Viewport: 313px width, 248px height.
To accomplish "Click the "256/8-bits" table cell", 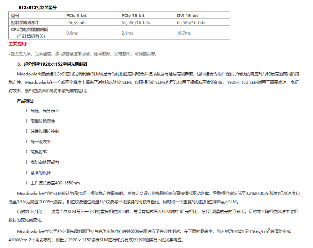I will click(x=77, y=23).
